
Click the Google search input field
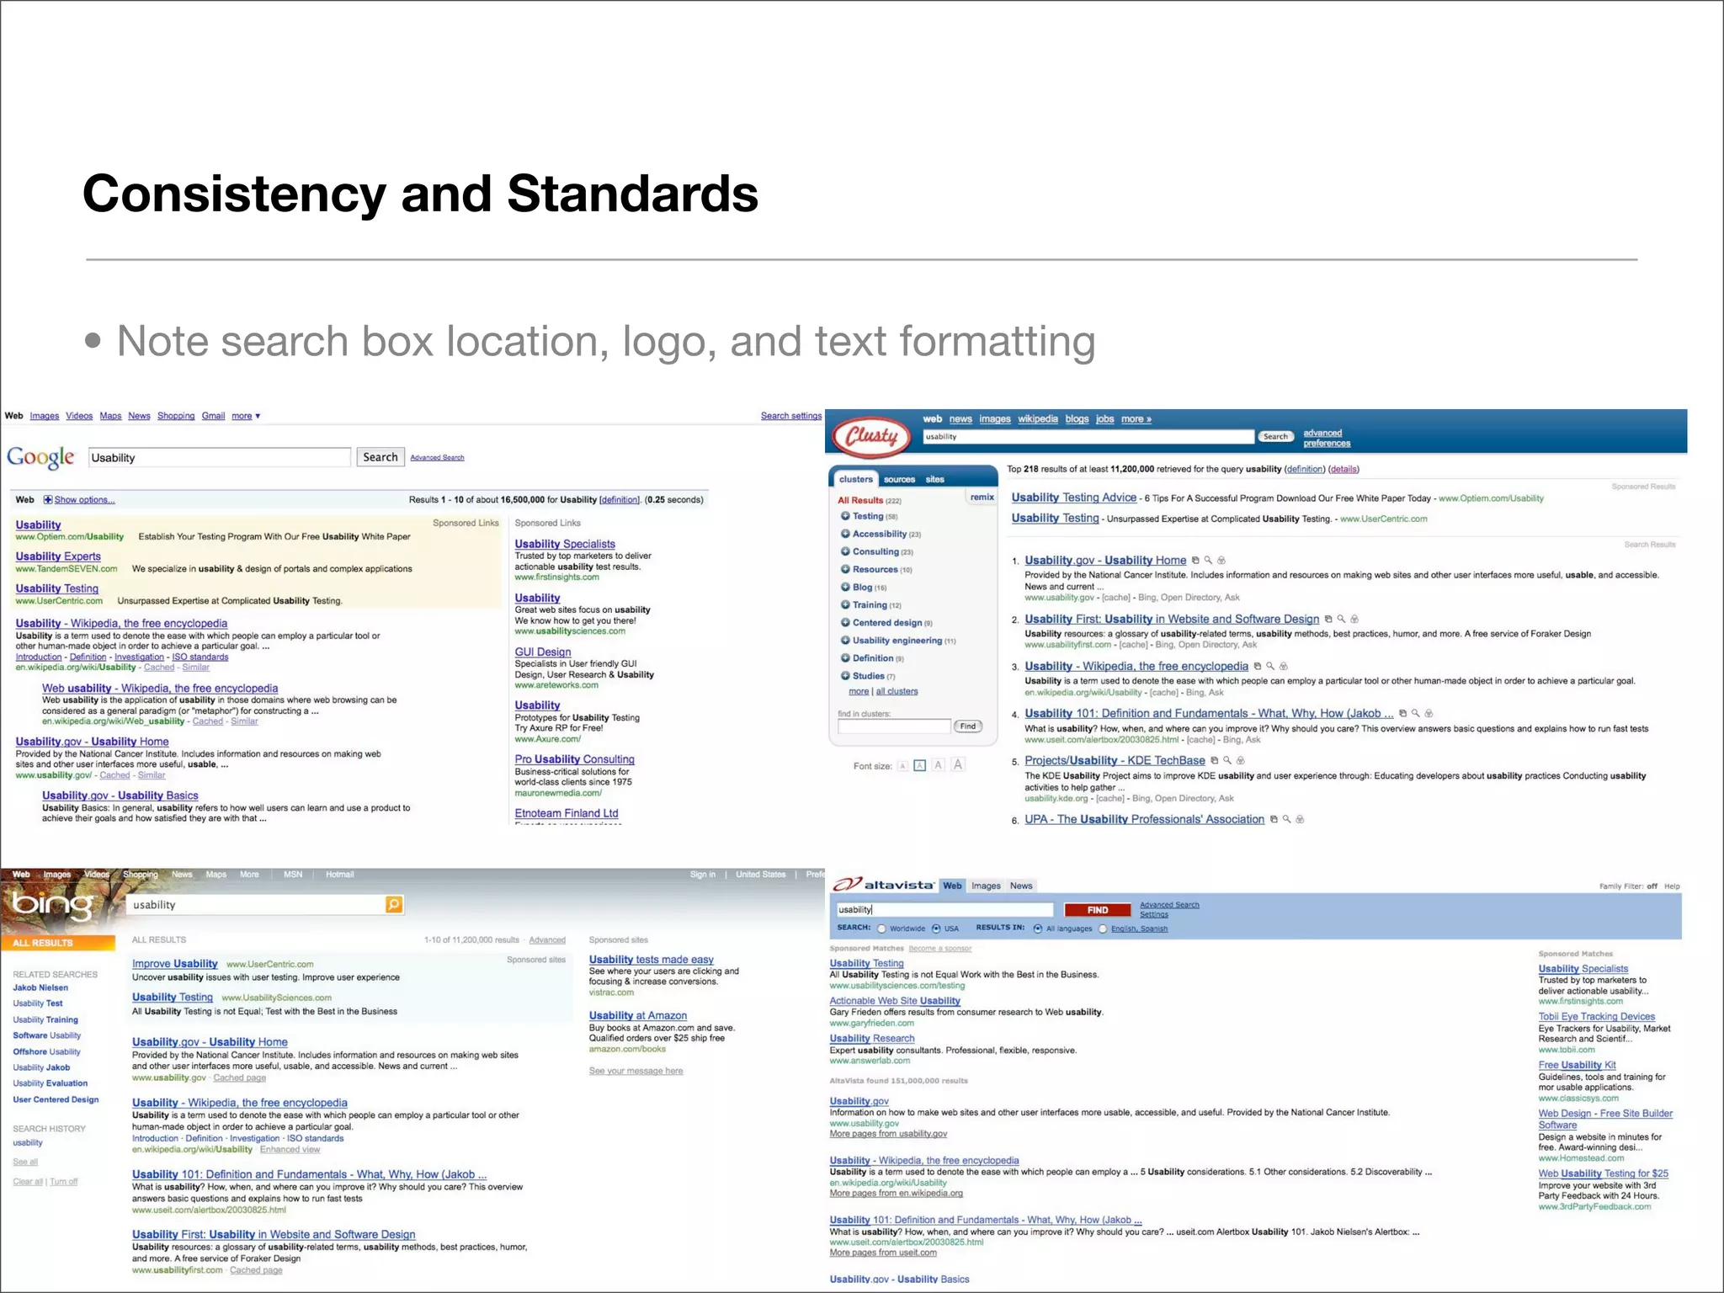coord(219,457)
